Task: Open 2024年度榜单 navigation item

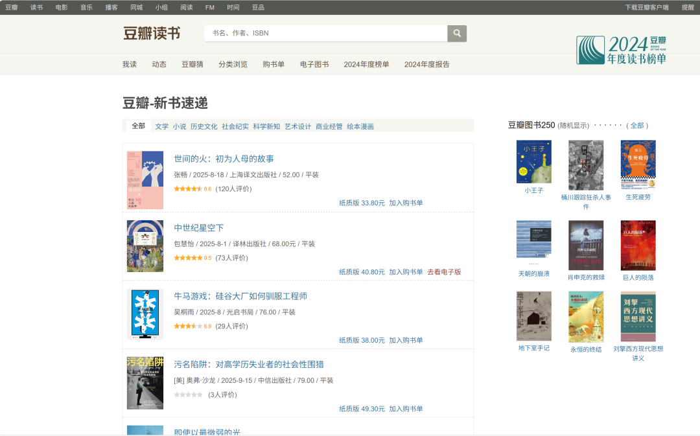Action: (x=366, y=64)
